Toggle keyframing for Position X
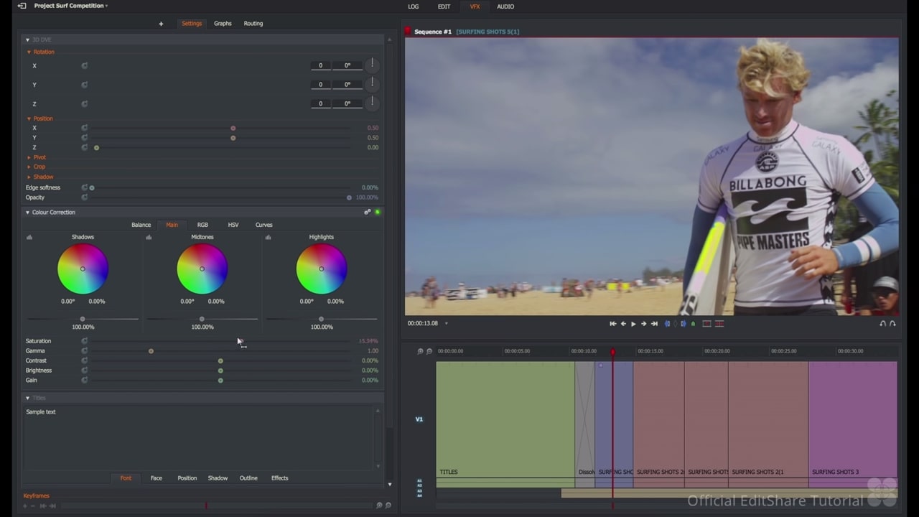Viewport: 919px width, 517px height. 85,128
